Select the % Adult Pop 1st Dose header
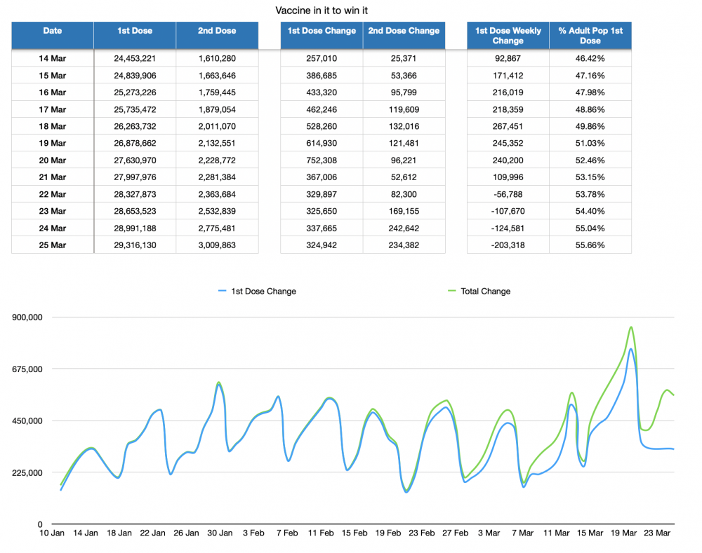The height and width of the screenshot is (553, 702). coord(590,35)
